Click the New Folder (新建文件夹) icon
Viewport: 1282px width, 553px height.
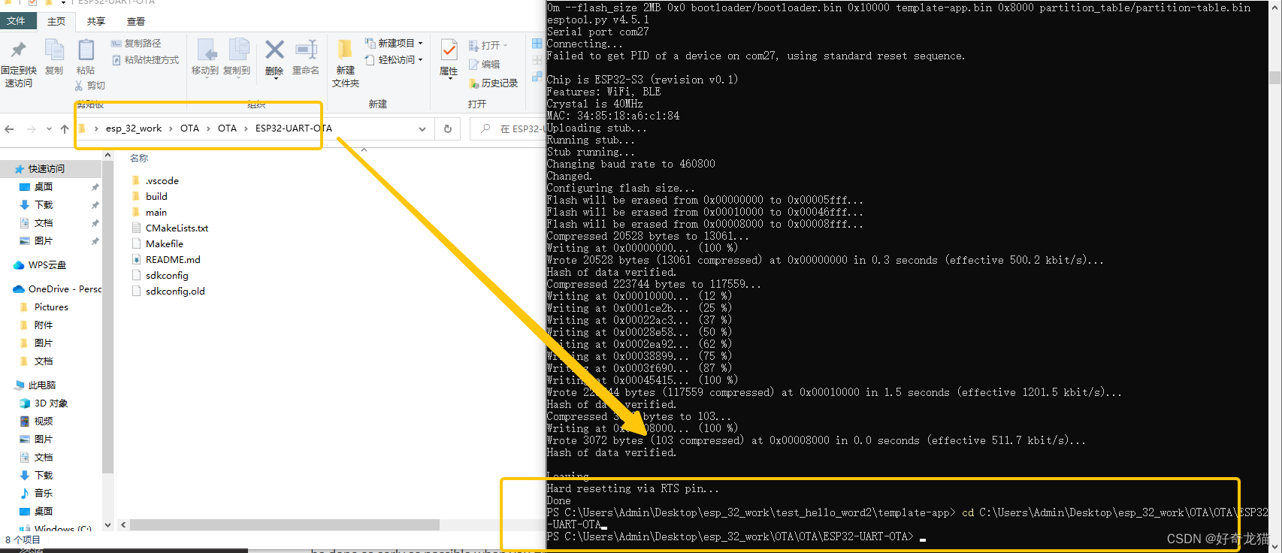[x=345, y=50]
